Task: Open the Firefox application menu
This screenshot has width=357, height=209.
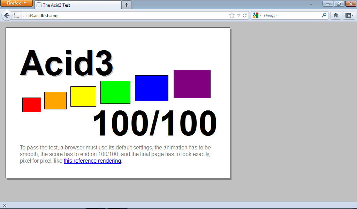Action: pyautogui.click(x=16, y=3)
